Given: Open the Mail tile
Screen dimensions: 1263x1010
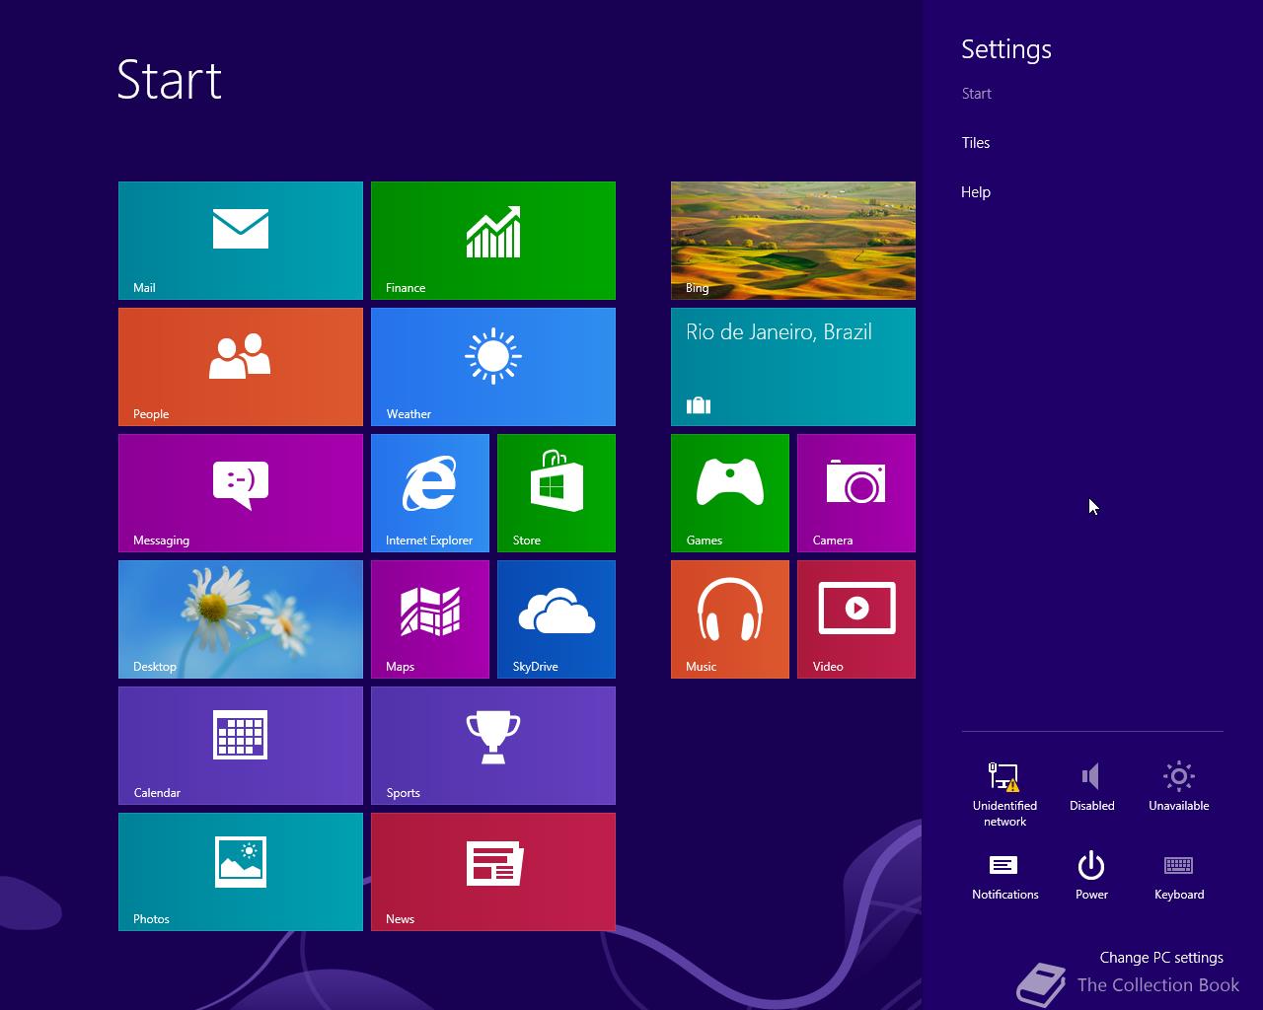Looking at the screenshot, I should click(x=241, y=241).
